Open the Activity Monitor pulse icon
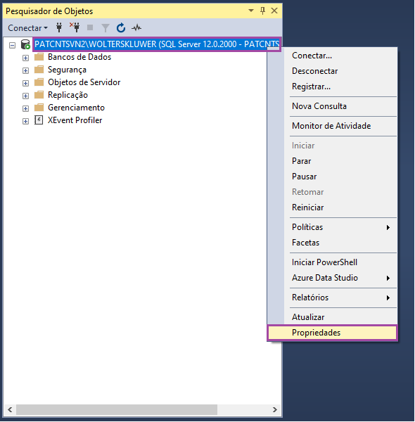Screen dimensions: 415x422 pyautogui.click(x=136, y=27)
